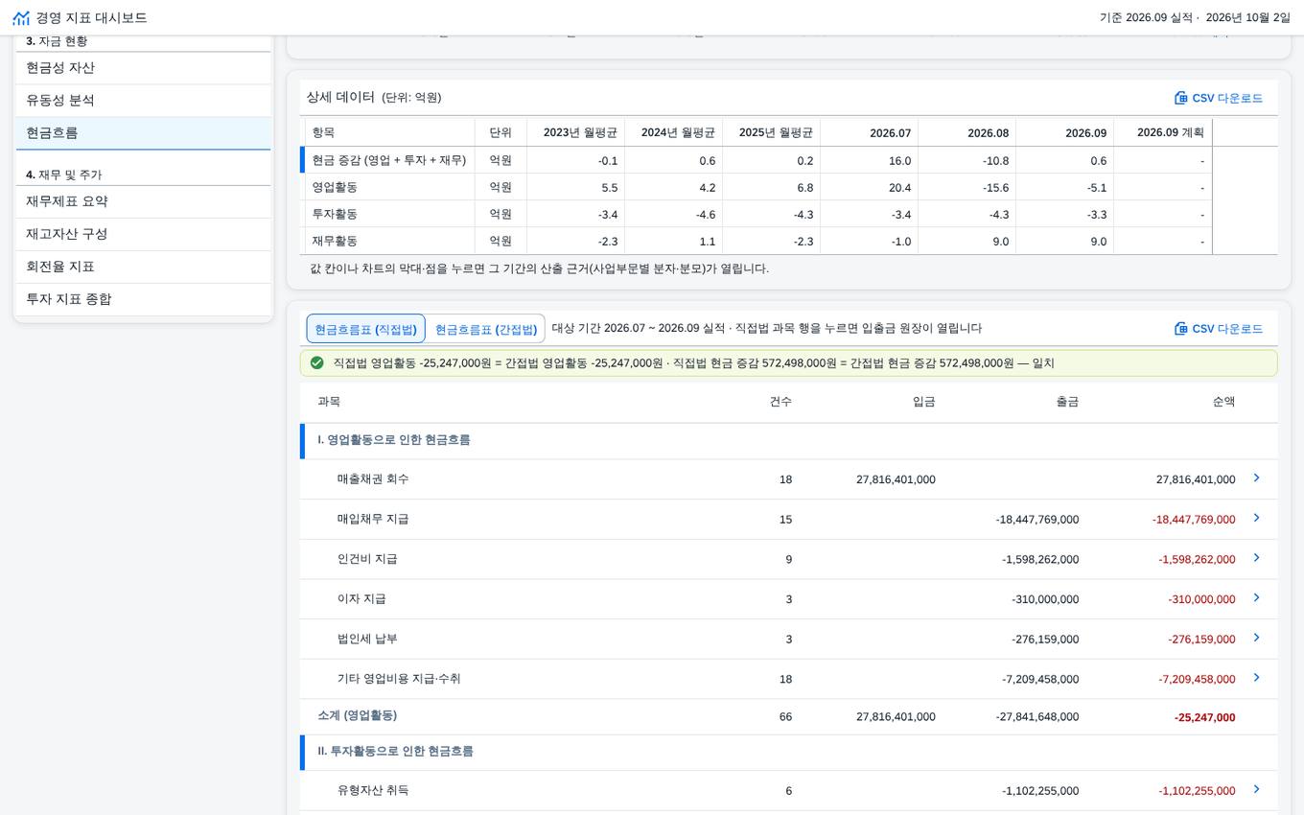Click the 2026.08 현금 증감 value -10.8

[x=967, y=160]
